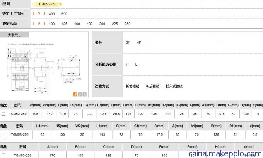Viewport: 263px width, 158px height.
Task: Pick breaking capacity level H
Action: coord(127,64)
